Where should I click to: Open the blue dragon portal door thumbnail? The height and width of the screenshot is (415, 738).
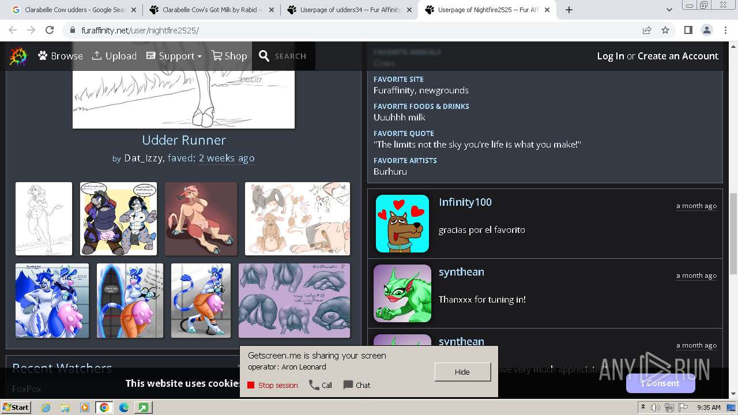[x=130, y=300]
